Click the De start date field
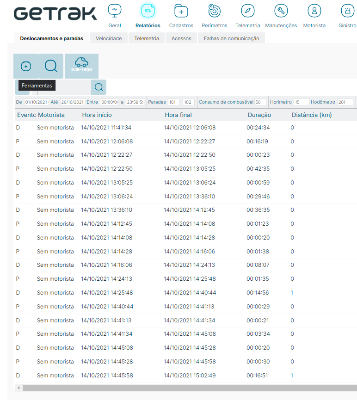Screen dimensions: 357x413 (x=37, y=102)
